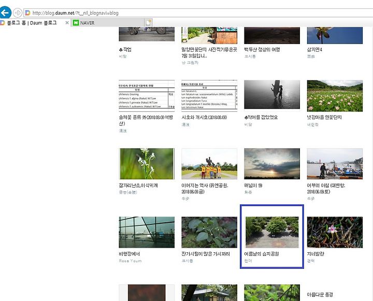Open the 비행장에서 post title

click(130, 254)
